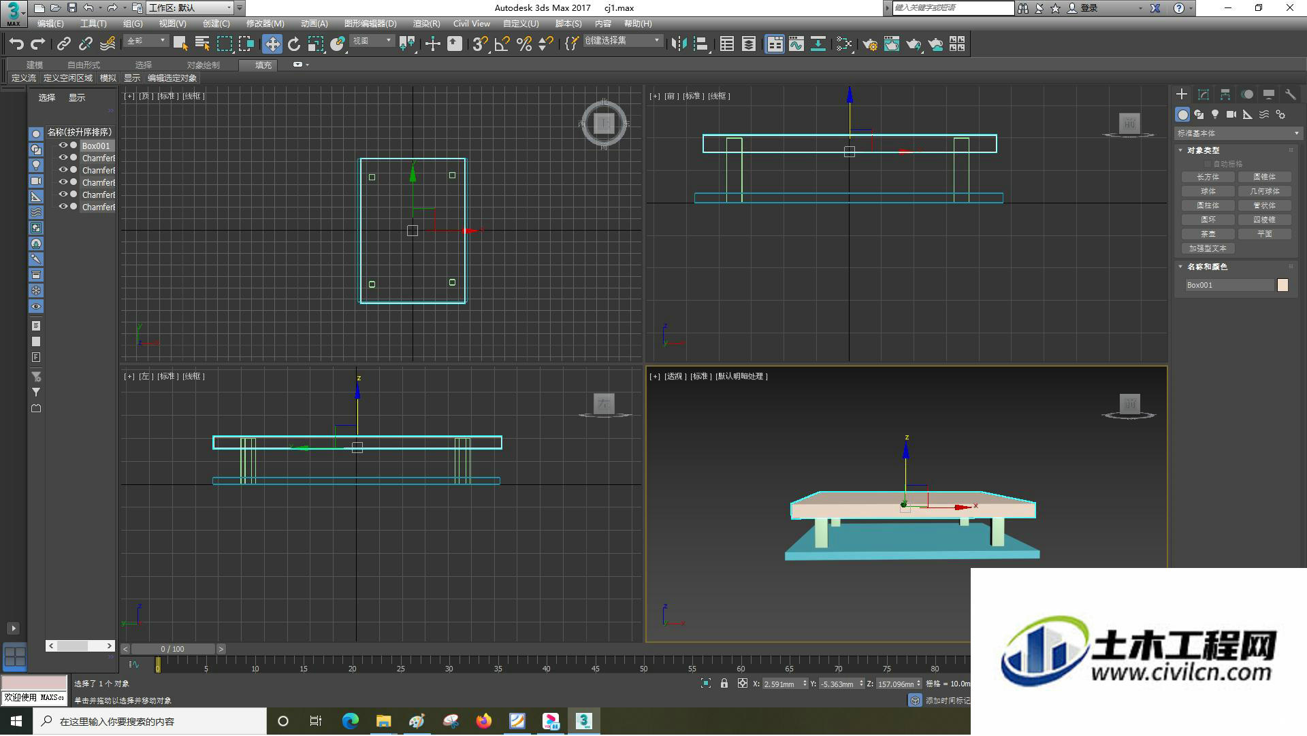Image resolution: width=1307 pixels, height=736 pixels.
Task: Activate the Rotate tool
Action: coord(294,44)
